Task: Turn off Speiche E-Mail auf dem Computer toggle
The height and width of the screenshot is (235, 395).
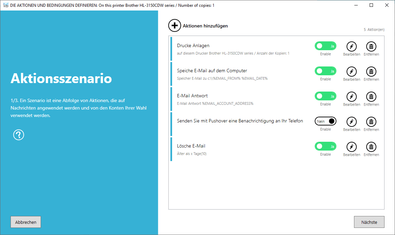Action: tap(326, 71)
